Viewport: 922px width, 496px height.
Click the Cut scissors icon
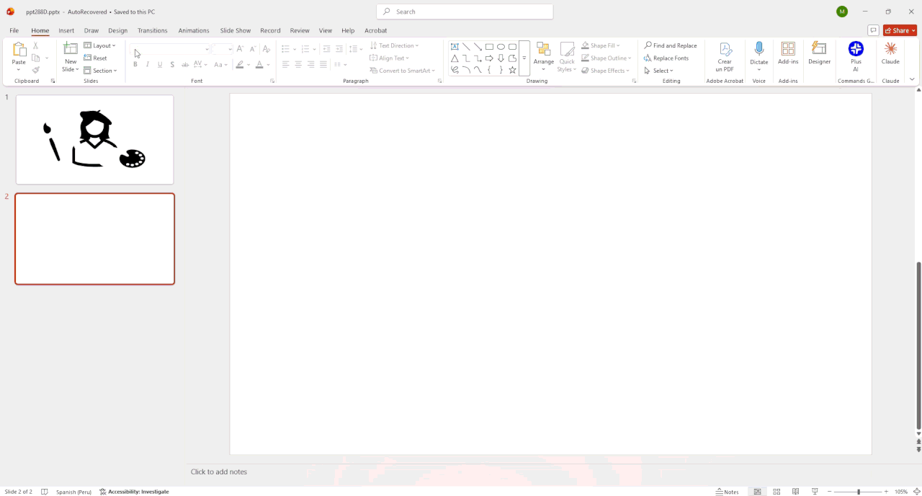pyautogui.click(x=36, y=45)
